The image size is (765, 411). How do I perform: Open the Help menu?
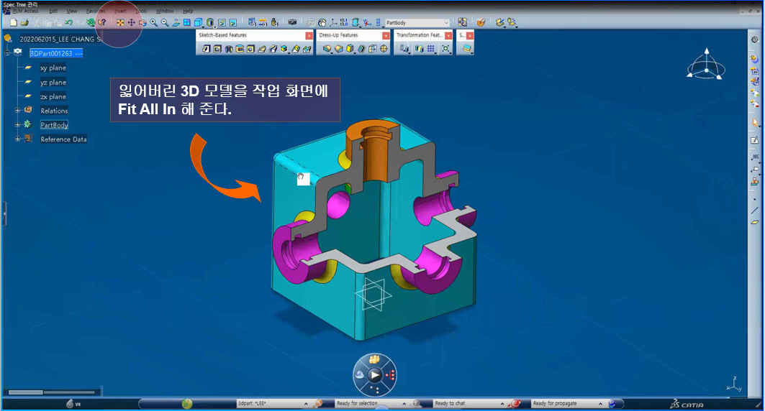tap(188, 11)
